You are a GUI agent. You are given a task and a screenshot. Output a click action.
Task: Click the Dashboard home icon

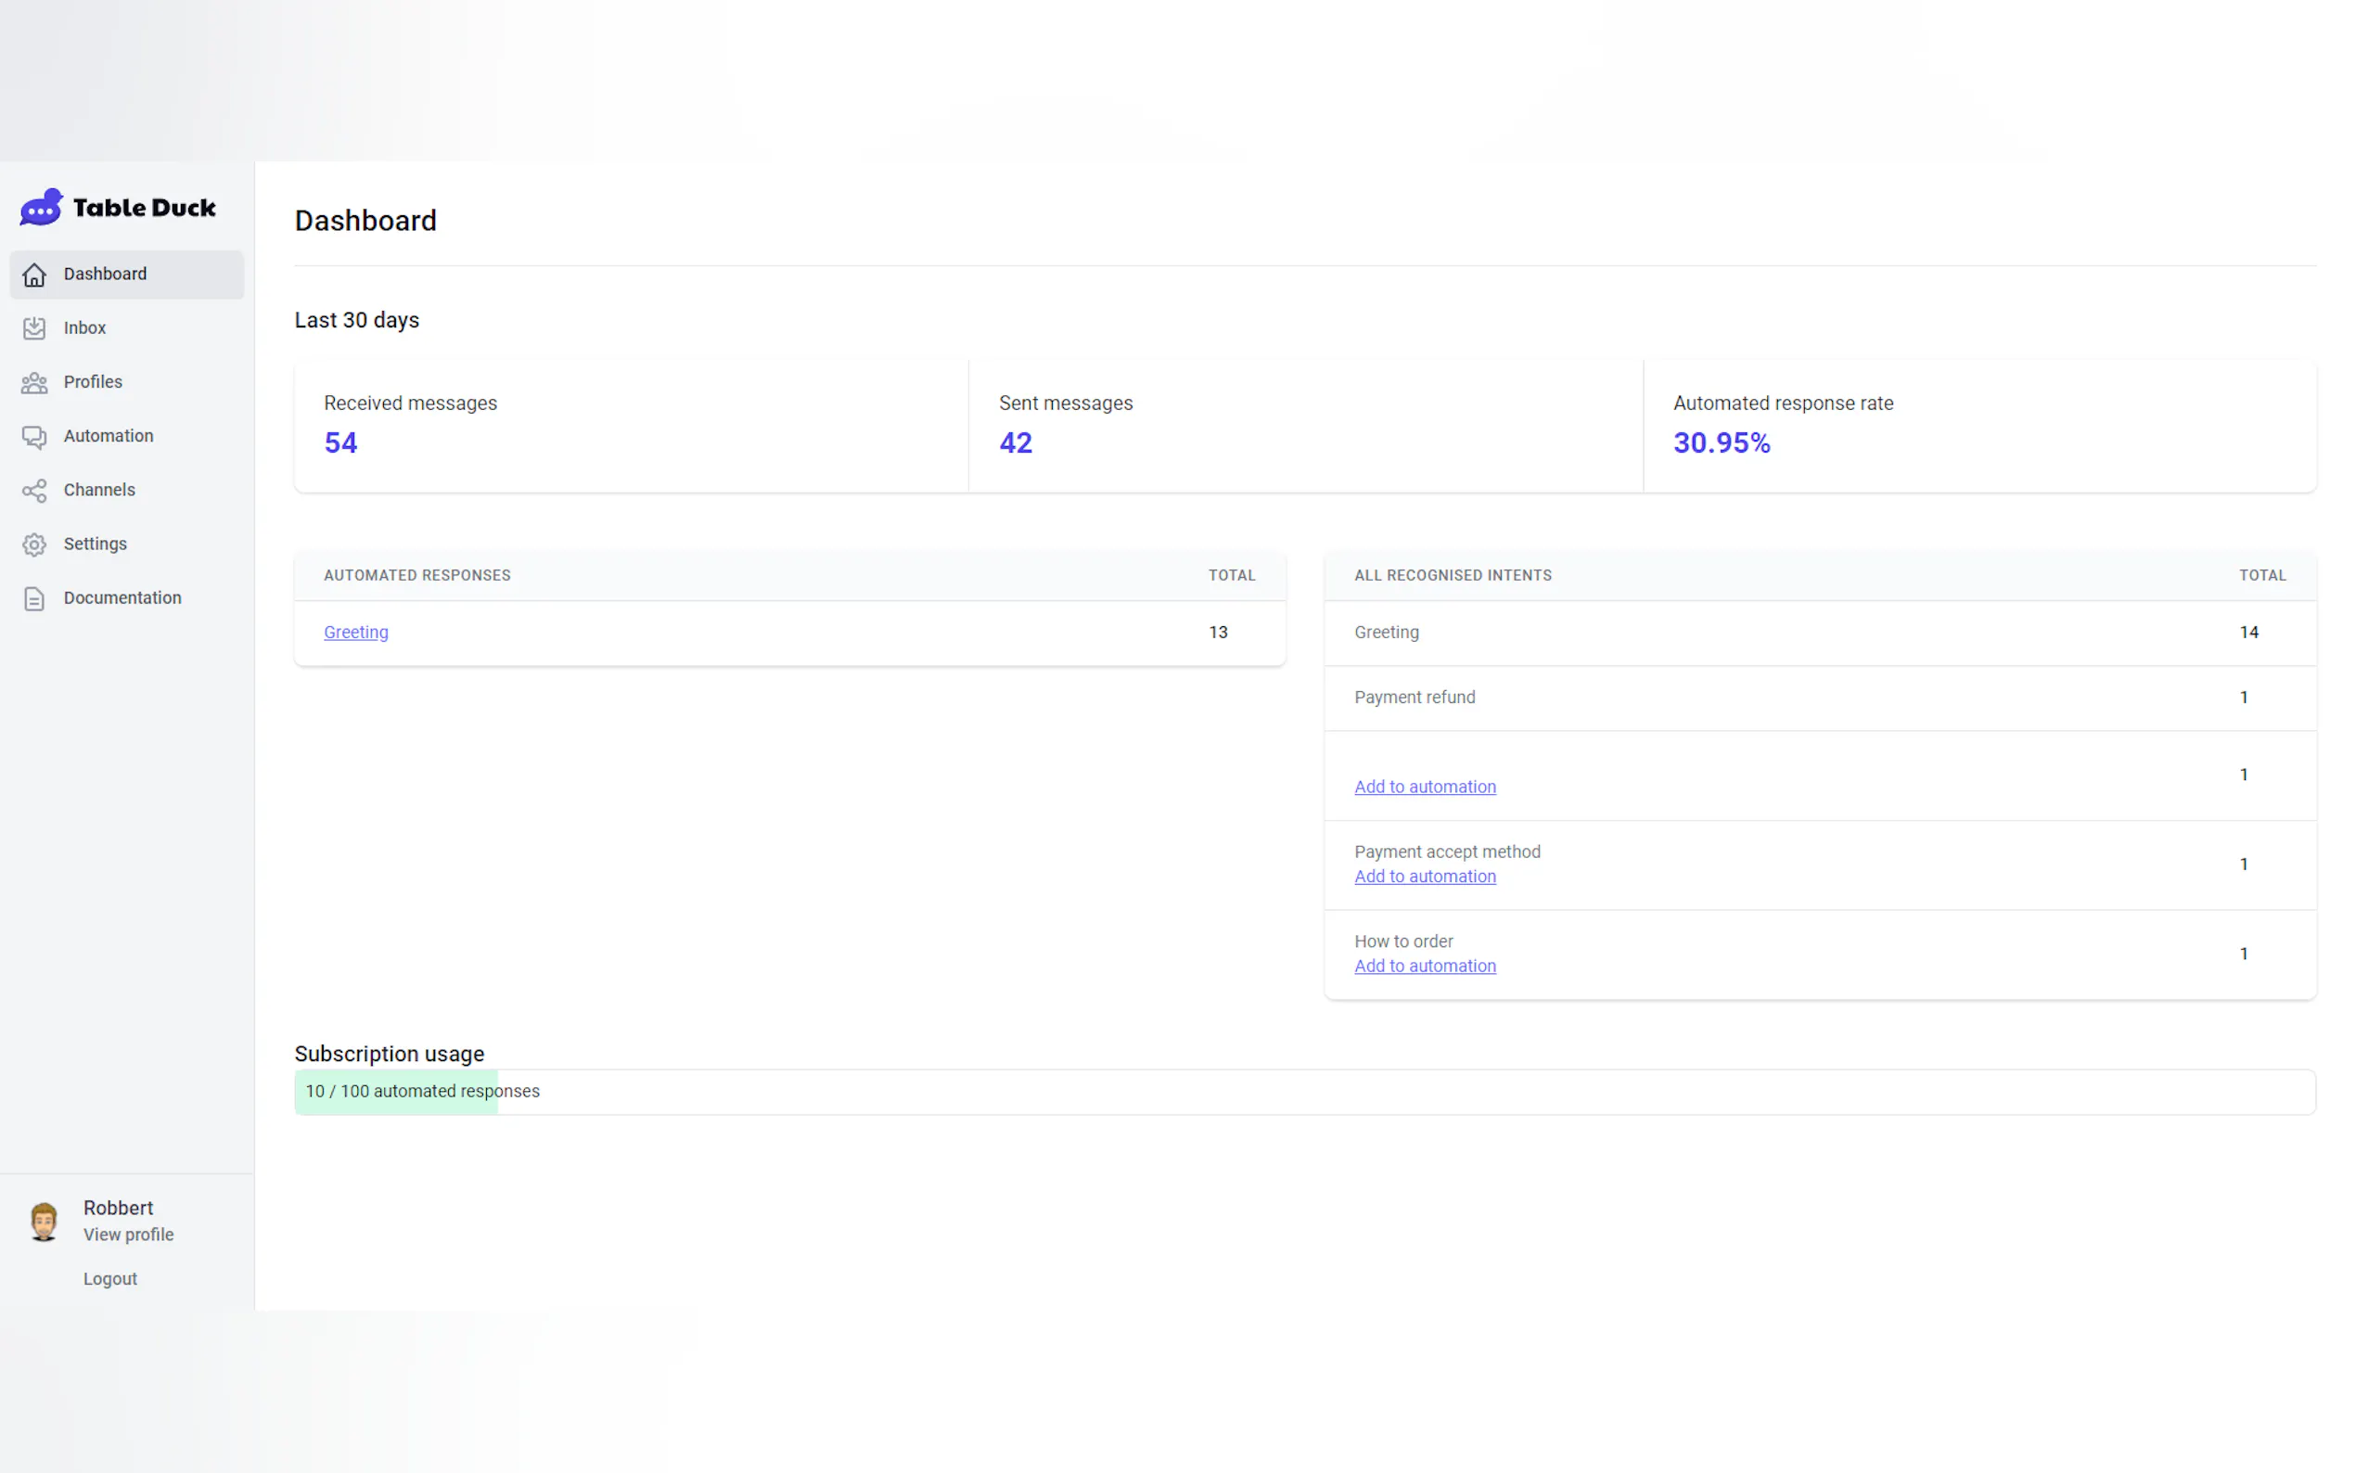click(34, 275)
